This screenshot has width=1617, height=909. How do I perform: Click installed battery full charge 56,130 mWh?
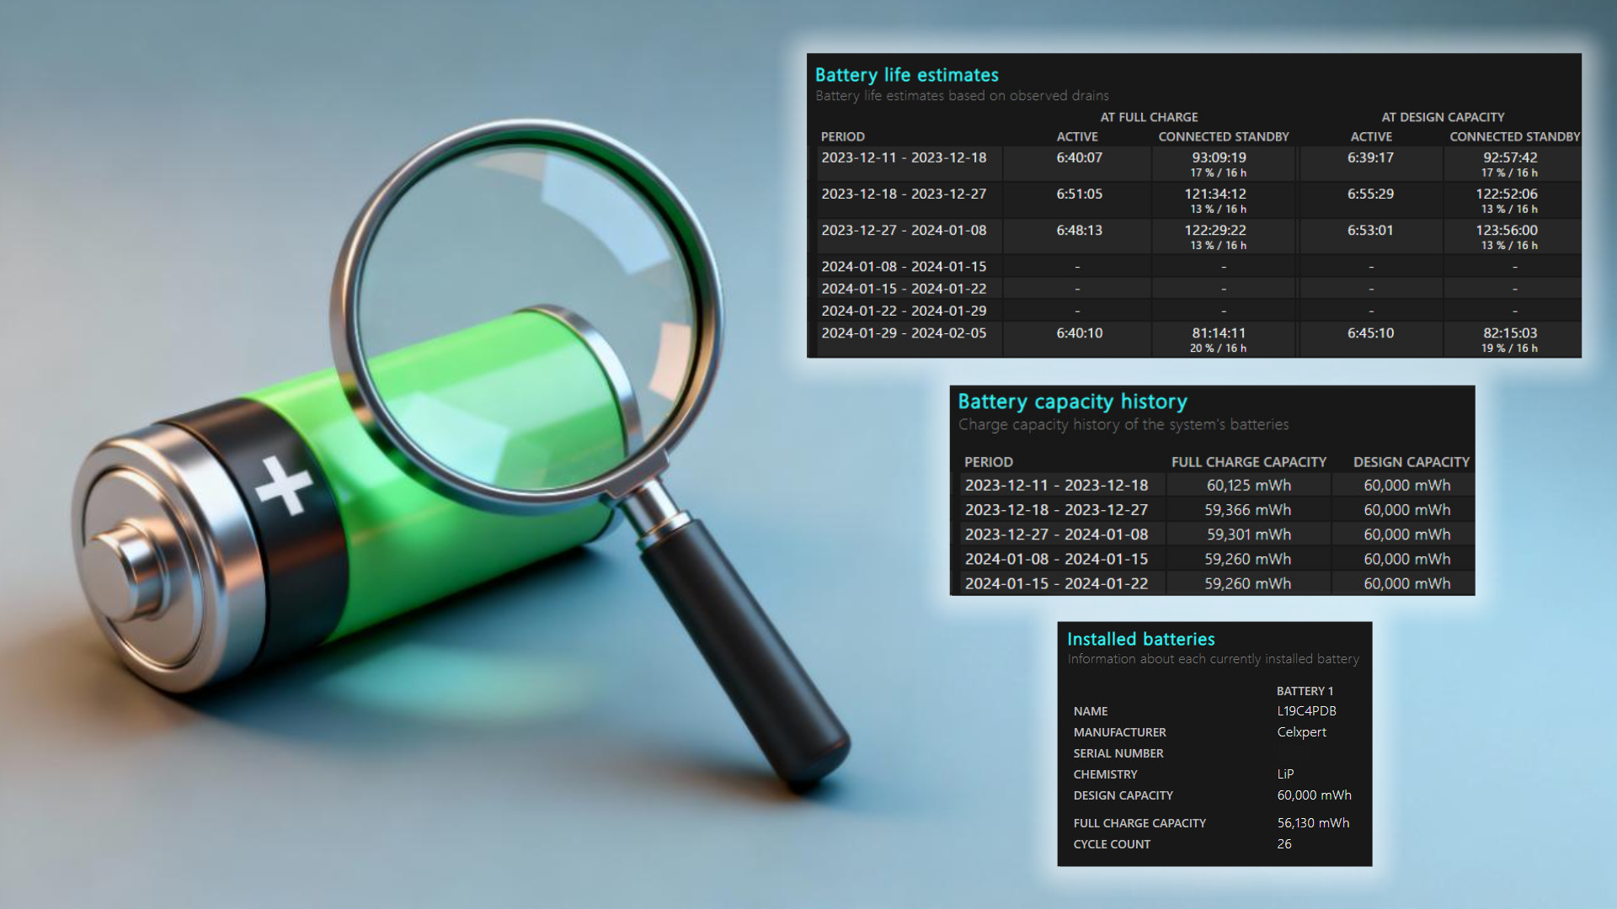click(1313, 823)
